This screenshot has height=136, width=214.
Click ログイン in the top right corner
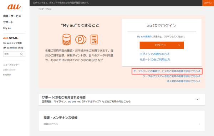(208, 3)
